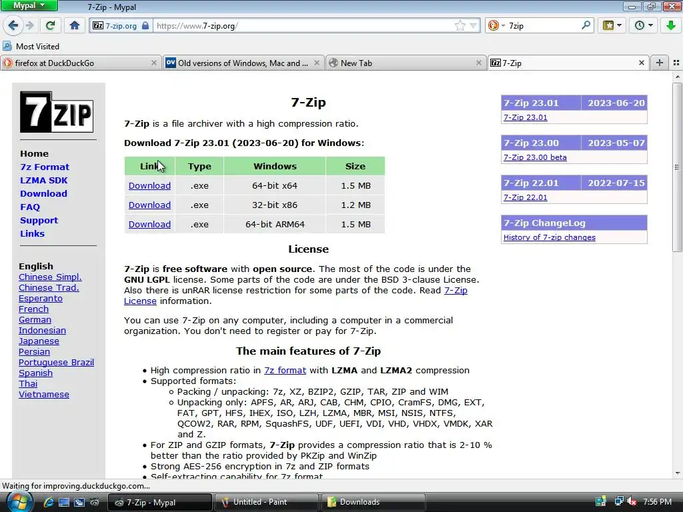The width and height of the screenshot is (683, 512).
Task: Click the scrollbar down arrow
Action: (x=677, y=473)
